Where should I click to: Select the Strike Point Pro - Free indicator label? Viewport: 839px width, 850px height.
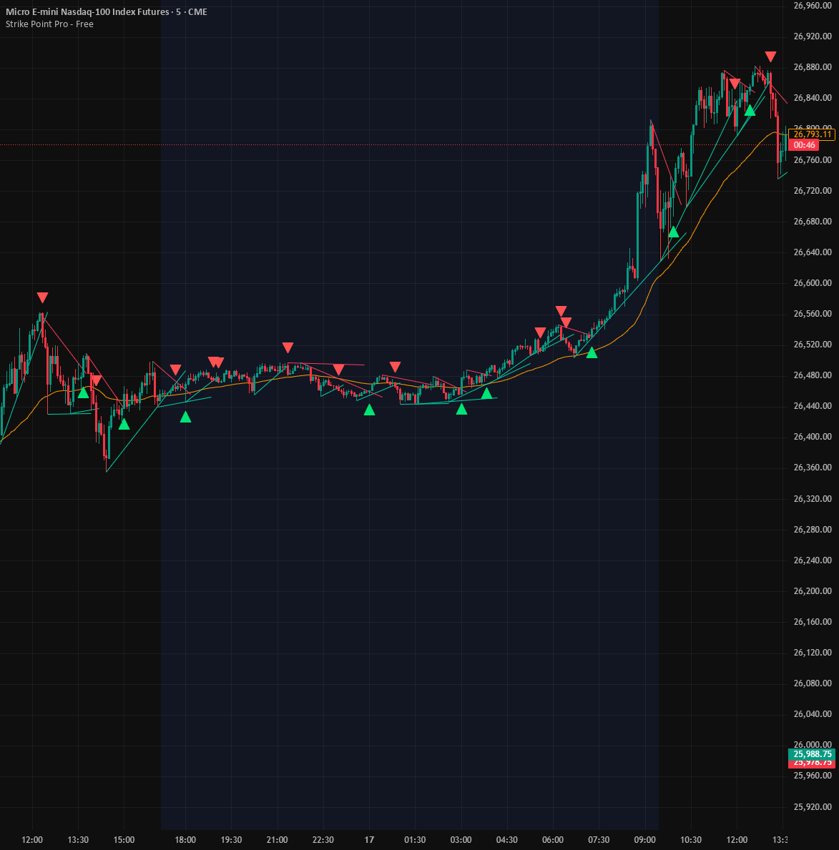pyautogui.click(x=49, y=24)
